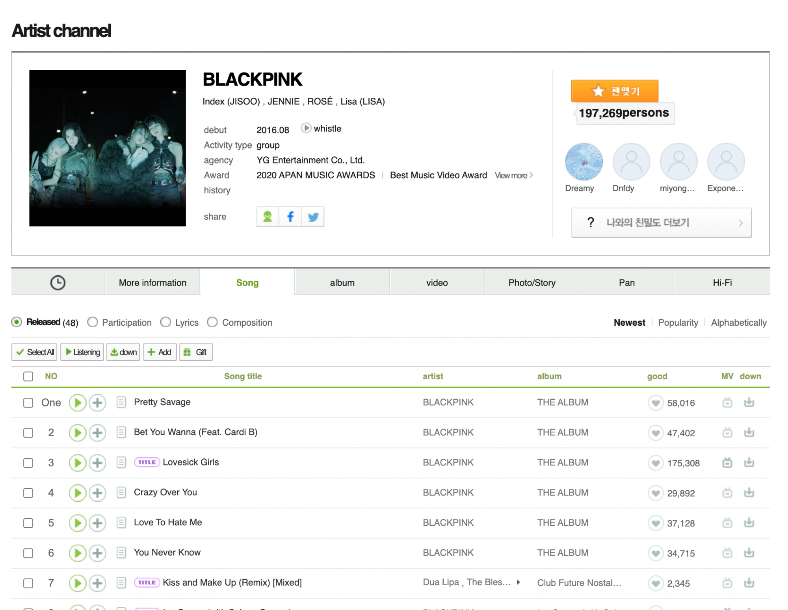Download Love To Hate Me
Image resolution: width=788 pixels, height=610 pixels.
click(x=749, y=523)
